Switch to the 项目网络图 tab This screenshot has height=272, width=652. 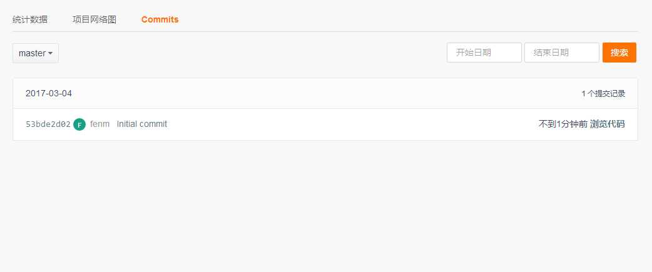click(94, 19)
